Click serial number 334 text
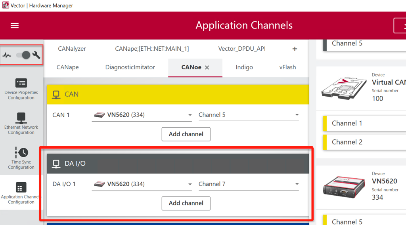The width and height of the screenshot is (406, 225). click(377, 198)
